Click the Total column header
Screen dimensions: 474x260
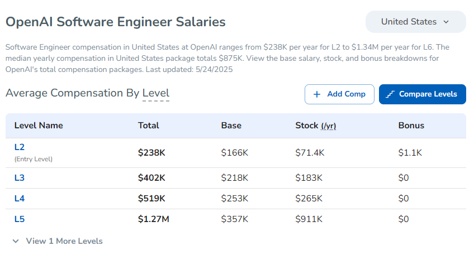[149, 126]
